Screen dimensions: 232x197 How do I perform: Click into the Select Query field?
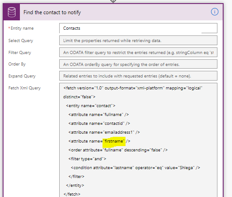coord(138,40)
